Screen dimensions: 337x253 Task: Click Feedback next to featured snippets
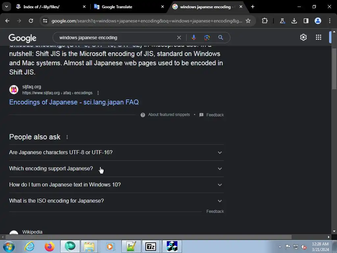click(215, 115)
